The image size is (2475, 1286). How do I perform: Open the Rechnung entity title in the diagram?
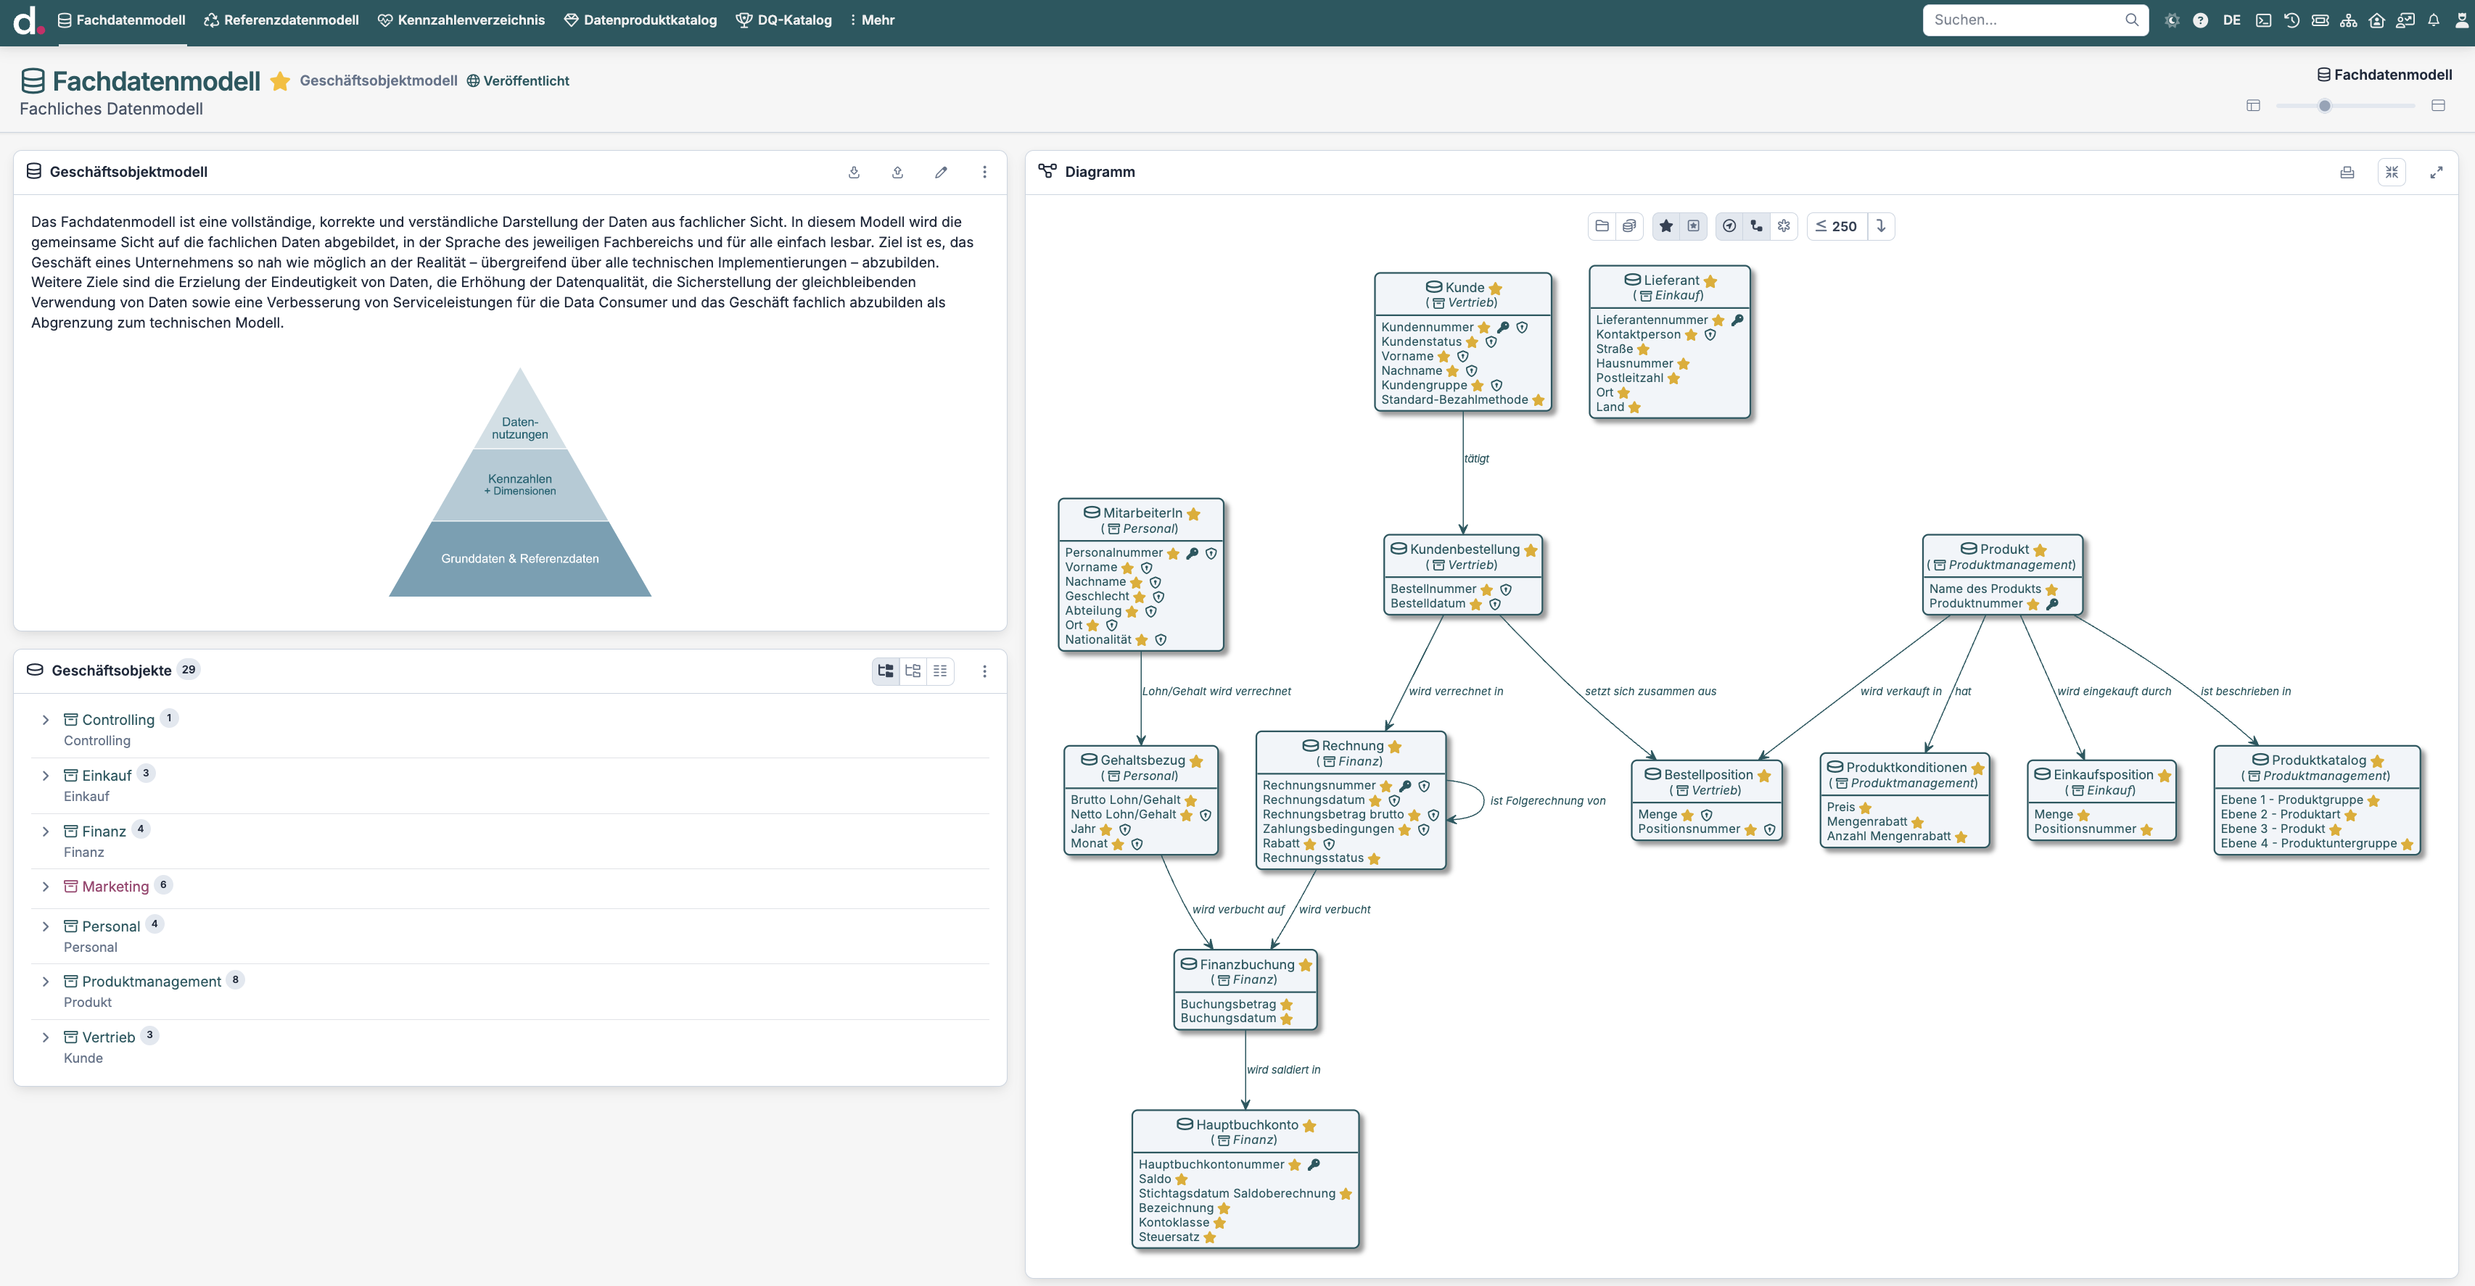tap(1352, 745)
